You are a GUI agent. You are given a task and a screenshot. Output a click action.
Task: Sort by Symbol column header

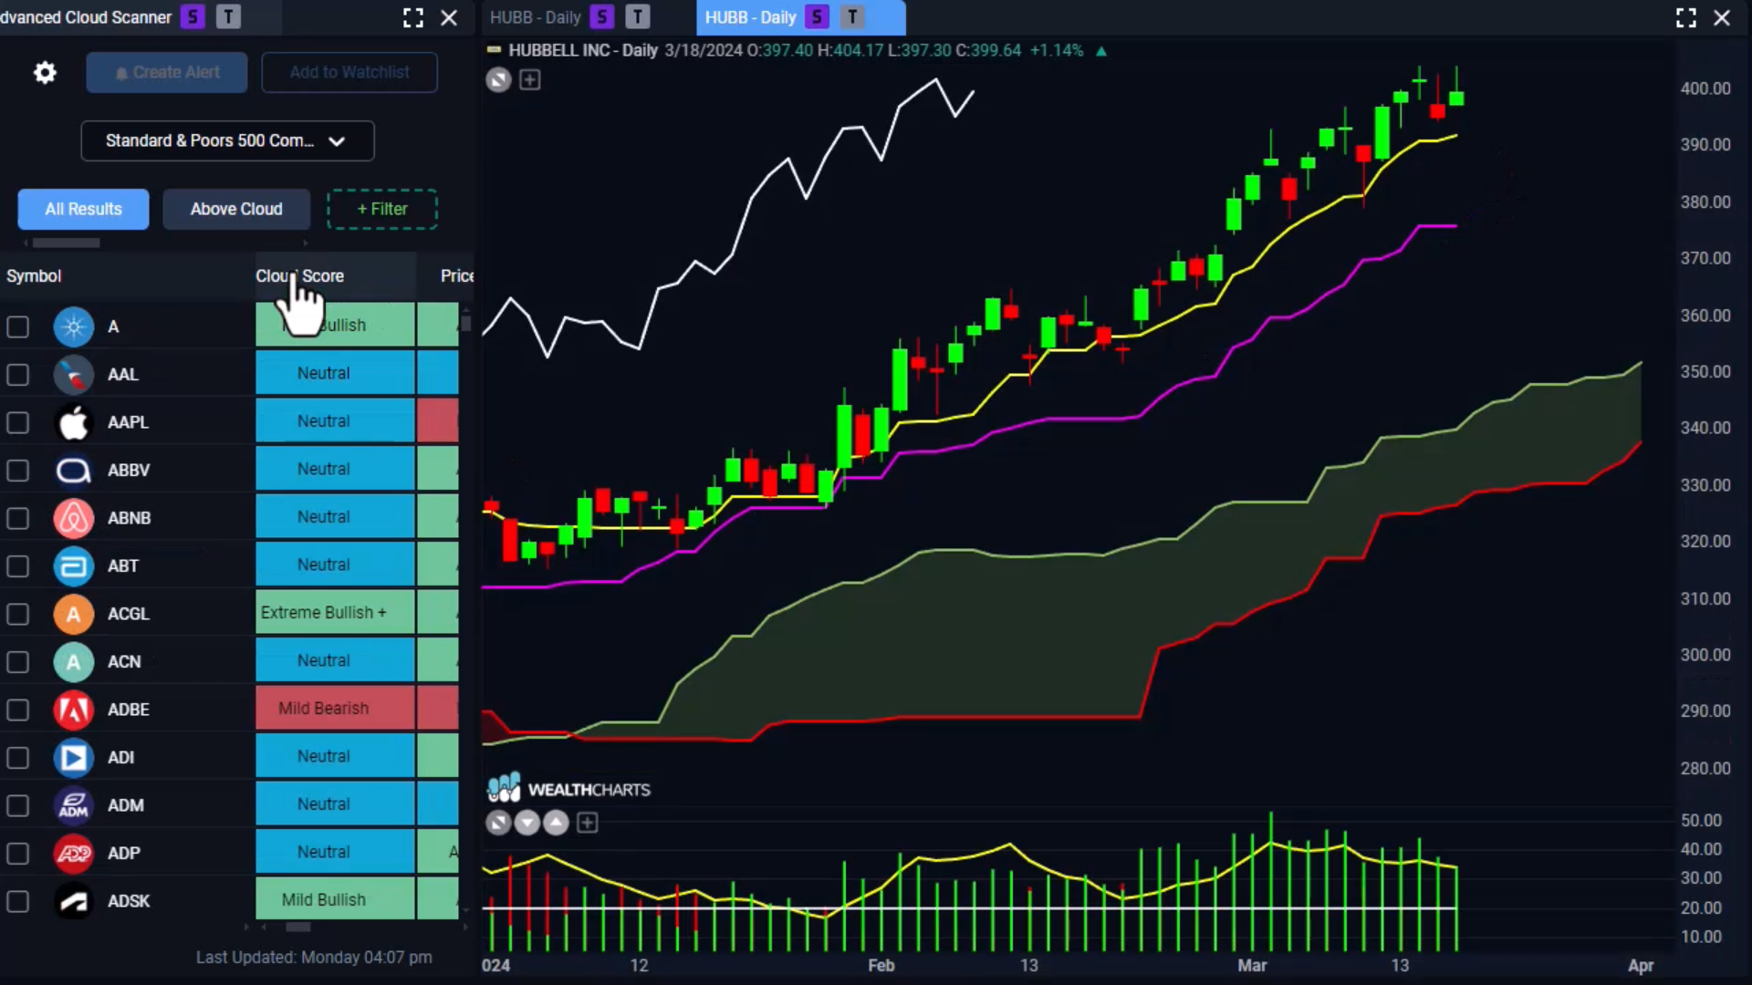pyautogui.click(x=34, y=275)
